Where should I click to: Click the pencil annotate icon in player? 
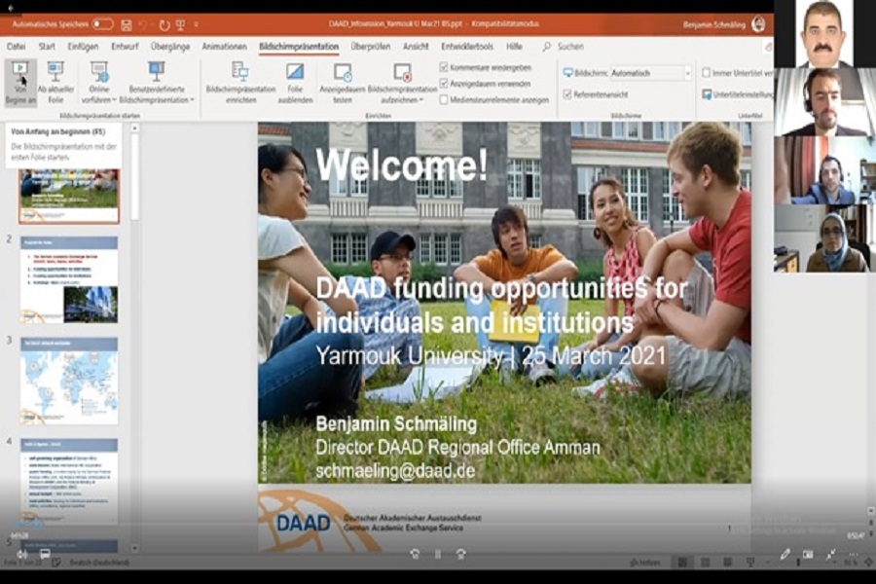(785, 554)
